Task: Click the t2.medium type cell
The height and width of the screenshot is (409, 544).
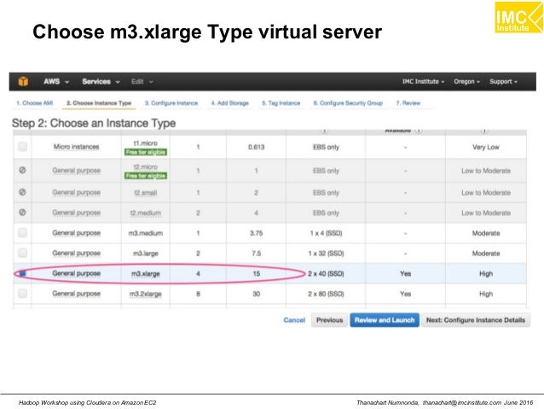Action: click(146, 213)
